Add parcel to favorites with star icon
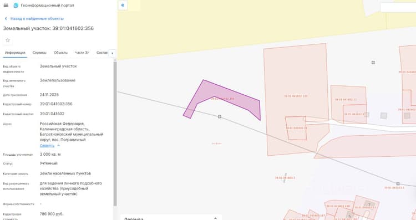The height and width of the screenshot is (220, 416). coord(8,40)
